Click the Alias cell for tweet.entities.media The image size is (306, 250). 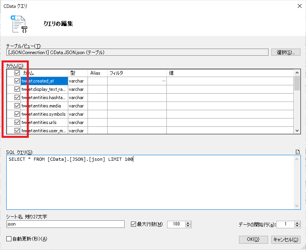pyautogui.click(x=97, y=106)
